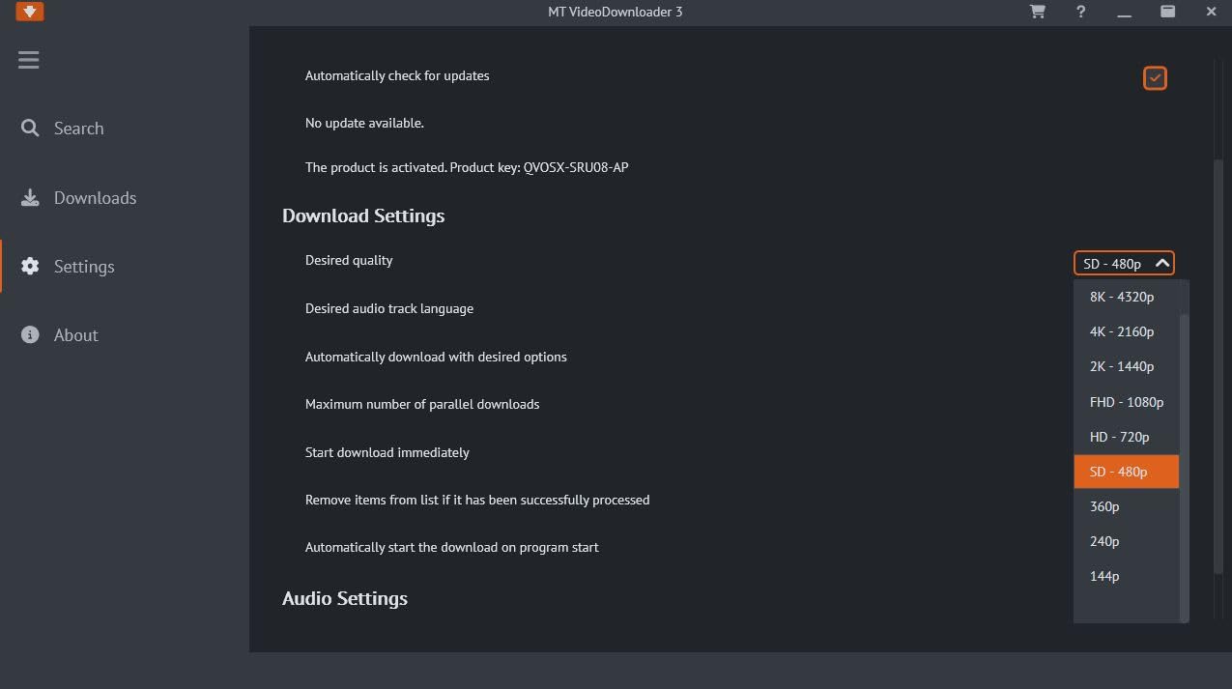Screen dimensions: 1232x689
Task: Close the MT VideoDownloader window
Action: coord(1212,12)
